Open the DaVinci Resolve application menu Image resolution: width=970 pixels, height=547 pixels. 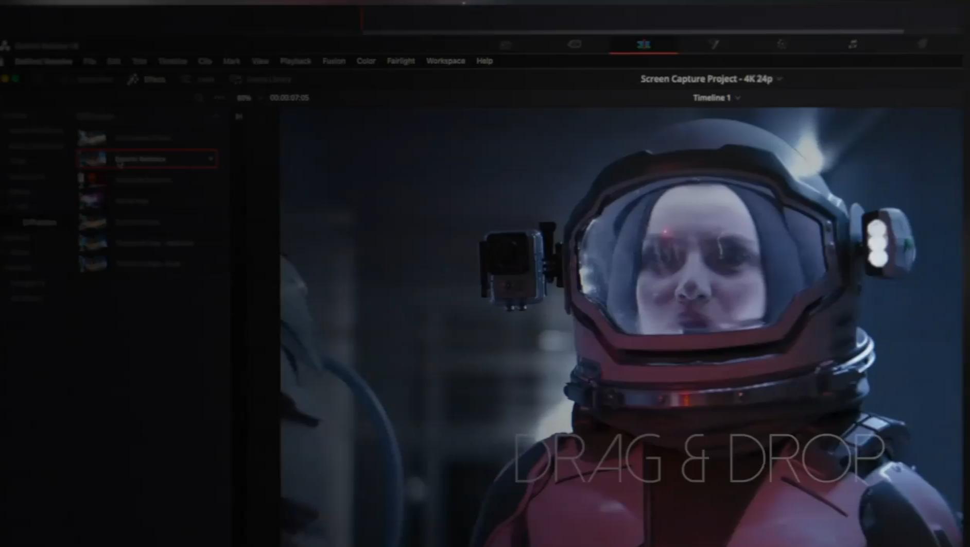(x=43, y=61)
